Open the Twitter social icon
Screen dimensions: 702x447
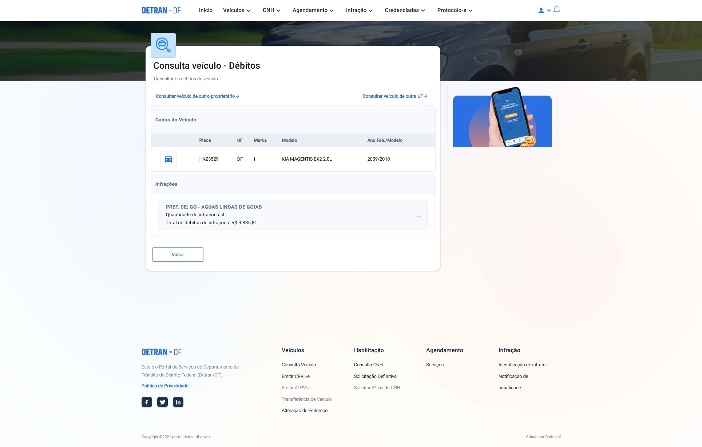click(162, 402)
